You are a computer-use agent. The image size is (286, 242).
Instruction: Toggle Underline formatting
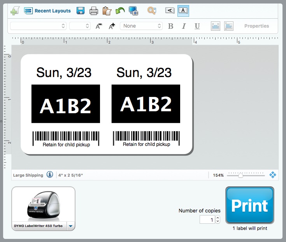coord(197,26)
